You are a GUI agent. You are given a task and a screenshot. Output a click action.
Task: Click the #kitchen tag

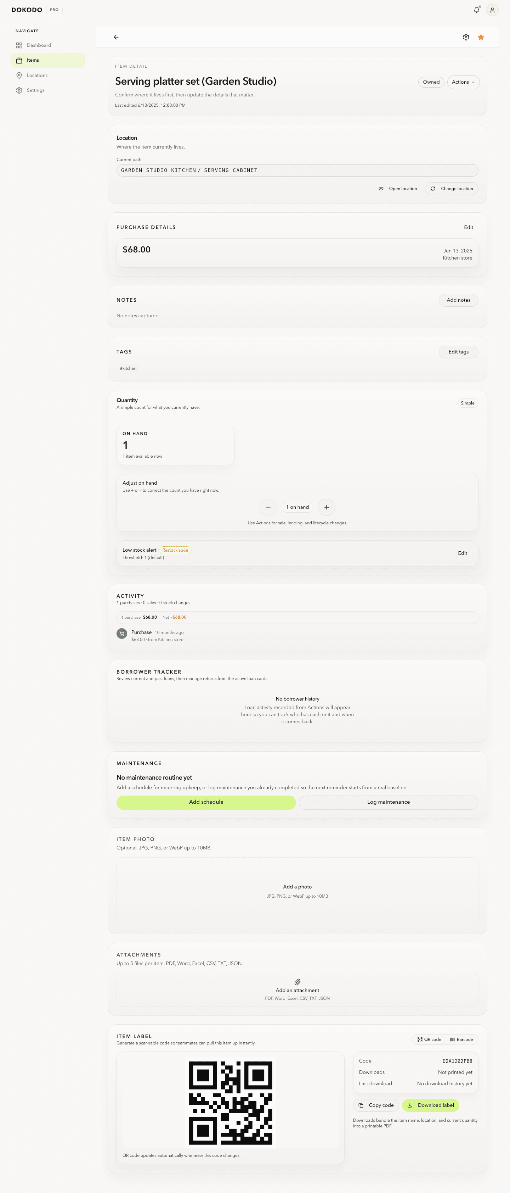click(128, 368)
